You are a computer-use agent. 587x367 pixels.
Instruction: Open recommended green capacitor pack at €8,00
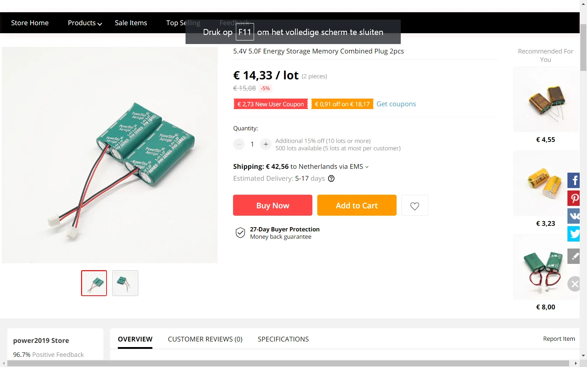tap(545, 267)
